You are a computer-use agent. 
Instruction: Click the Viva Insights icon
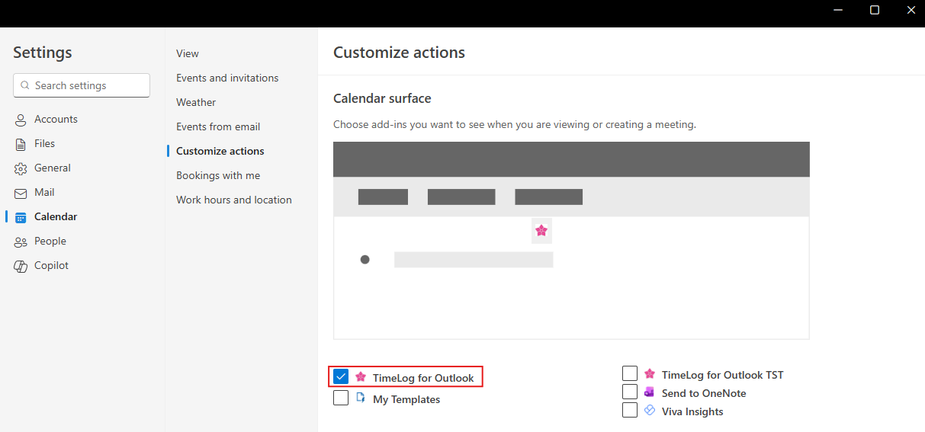click(650, 411)
